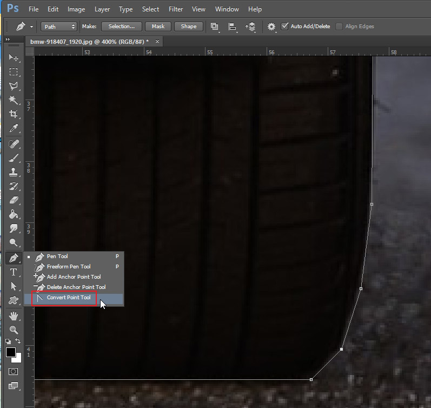Image resolution: width=431 pixels, height=408 pixels.
Task: Open the tool preset picker arrow
Action: point(31,27)
